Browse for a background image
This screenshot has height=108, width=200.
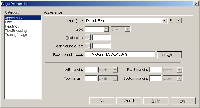point(169,55)
